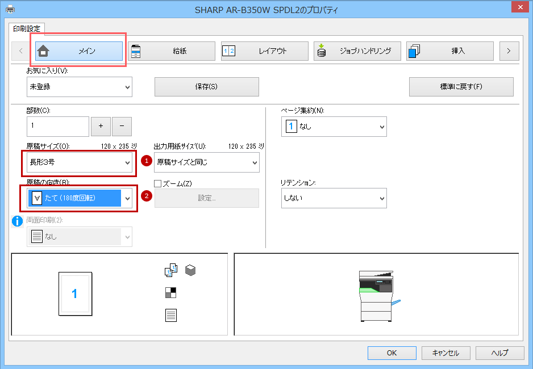
Task: Switch to the レイアウト tab
Action: click(x=264, y=51)
